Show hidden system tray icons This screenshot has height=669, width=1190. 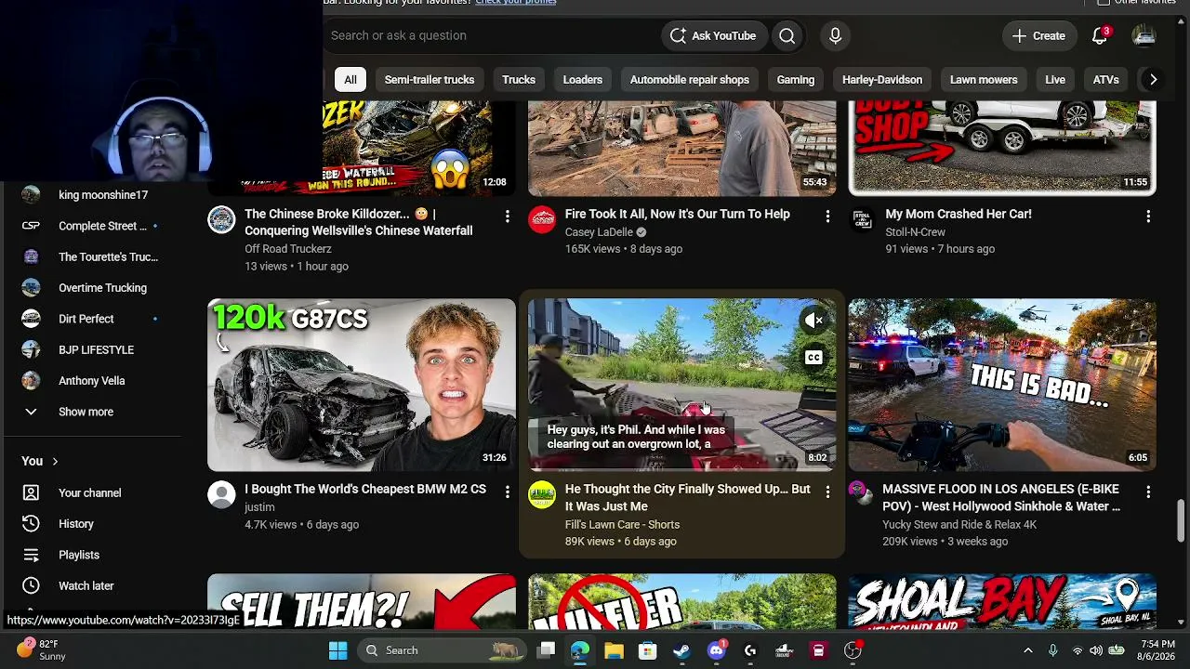[x=1027, y=650]
